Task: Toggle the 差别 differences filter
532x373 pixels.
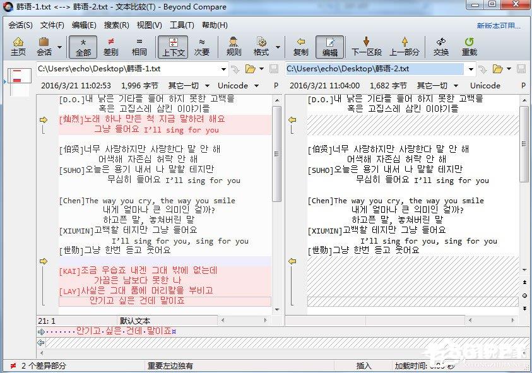Action: [x=111, y=47]
